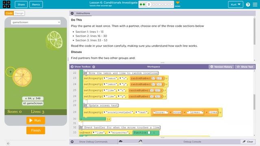Collapse the Instructions panel using arrow icon

[x=72, y=13]
